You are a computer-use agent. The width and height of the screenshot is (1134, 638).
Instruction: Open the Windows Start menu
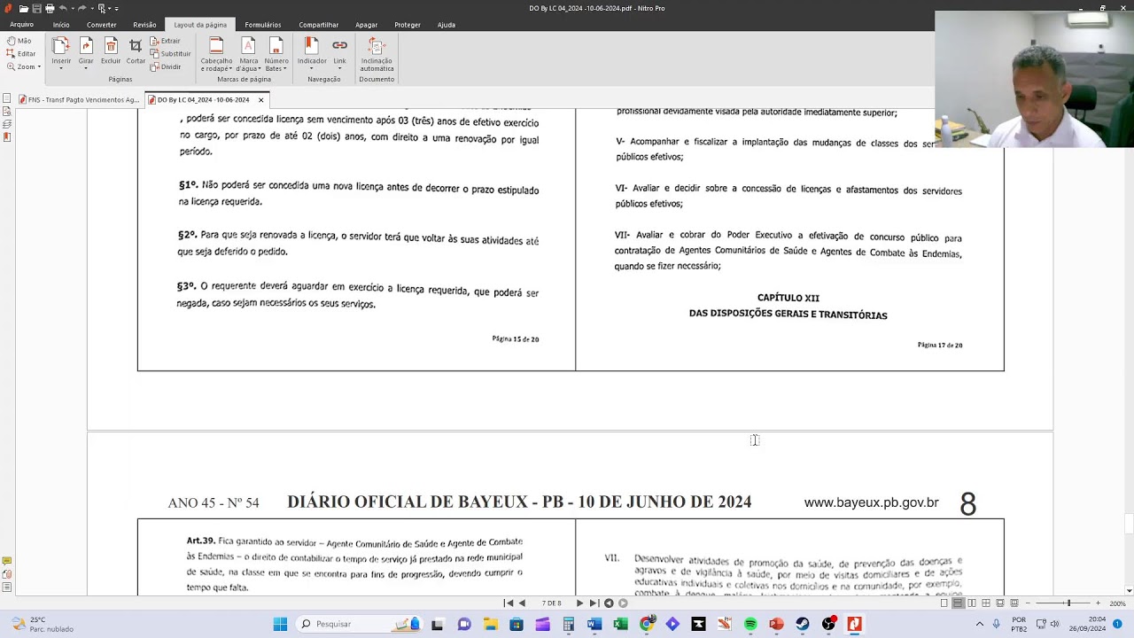coord(280,624)
